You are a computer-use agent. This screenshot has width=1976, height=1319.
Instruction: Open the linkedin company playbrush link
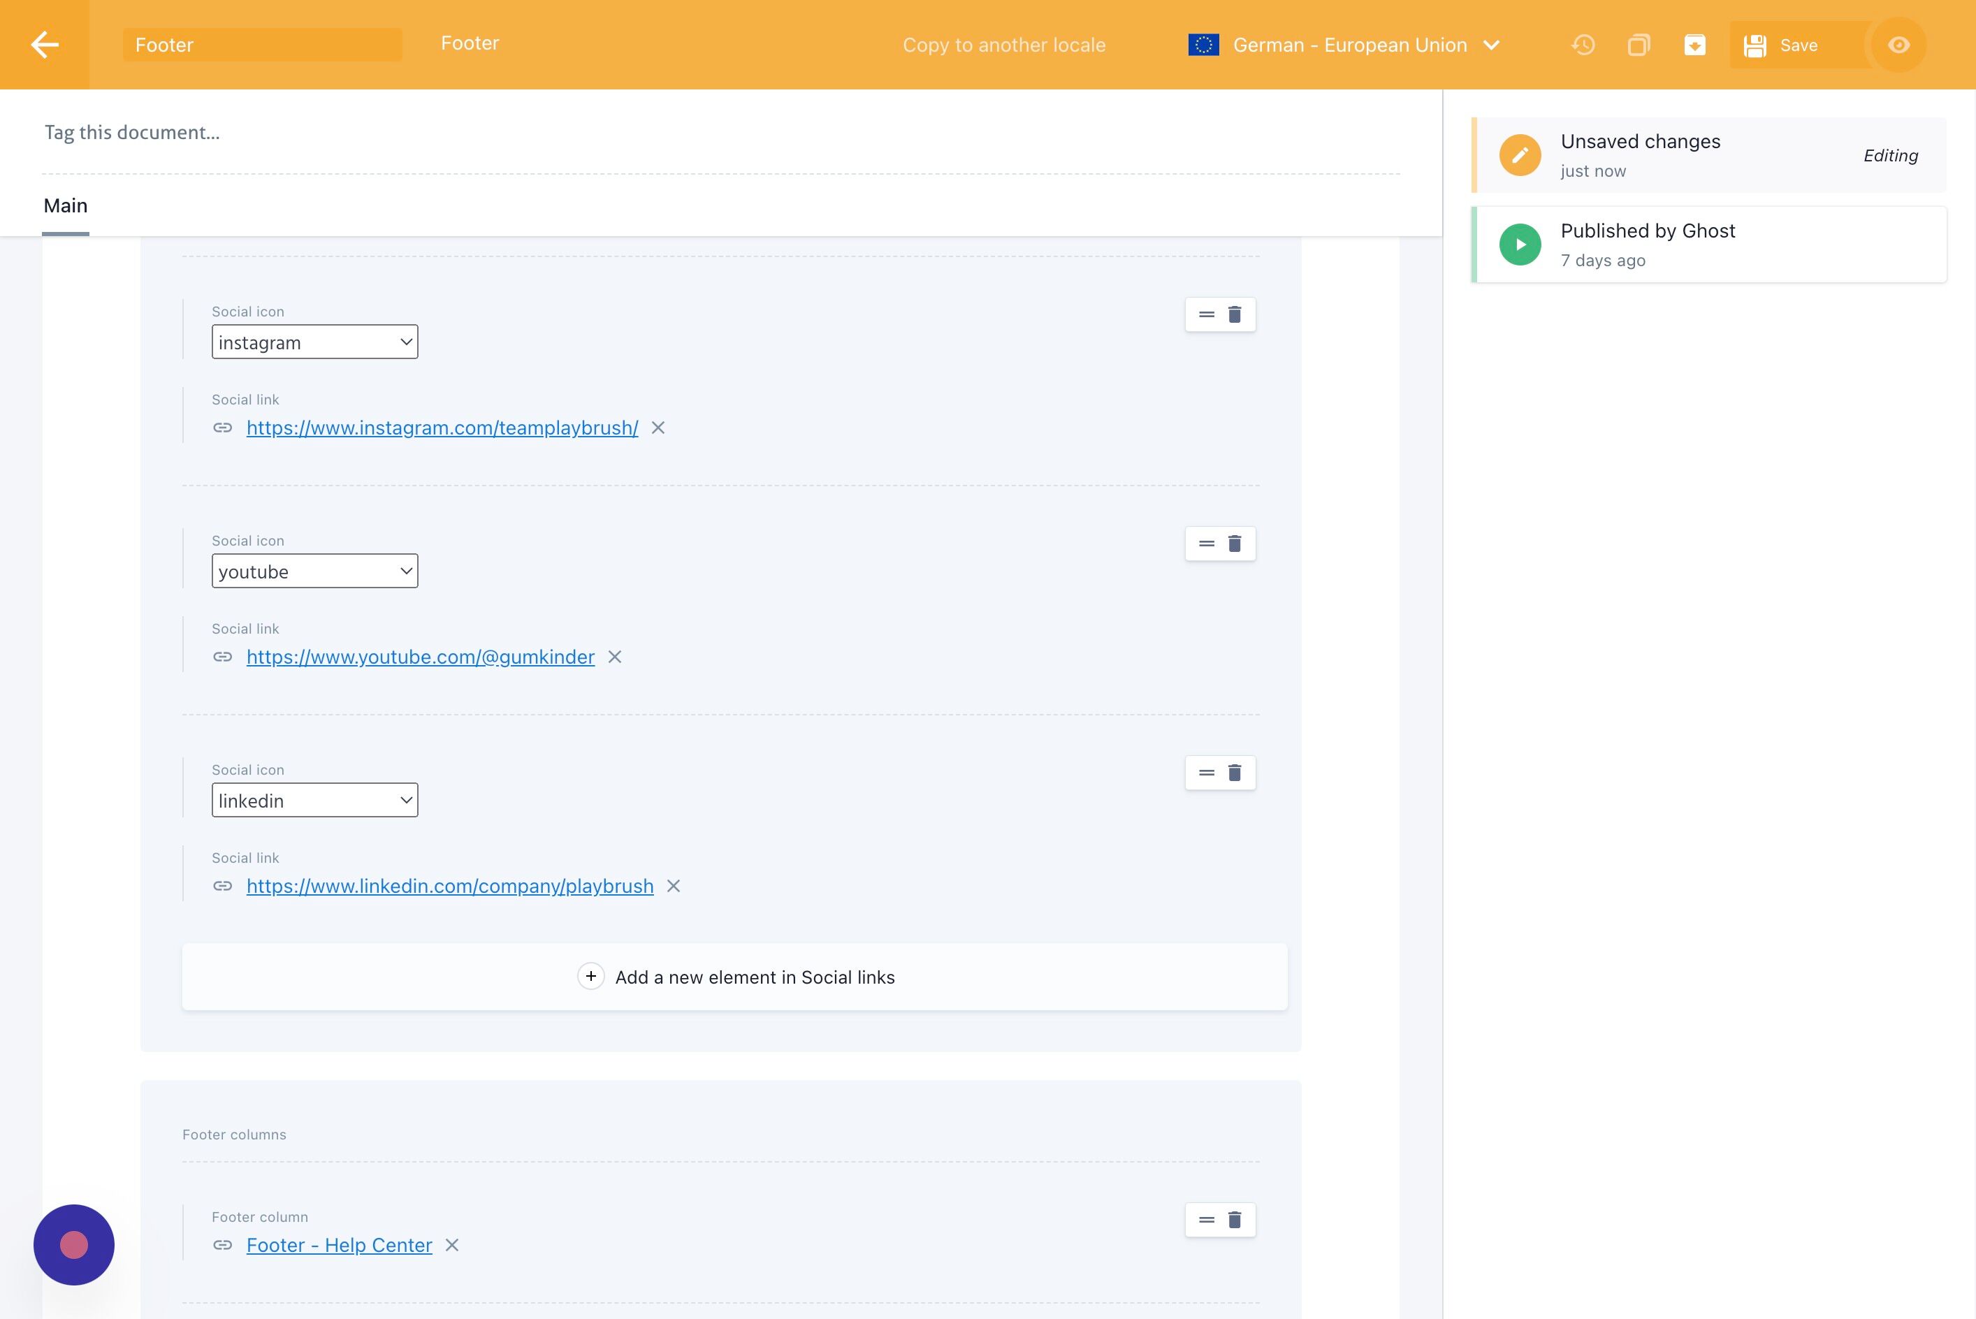(x=449, y=886)
